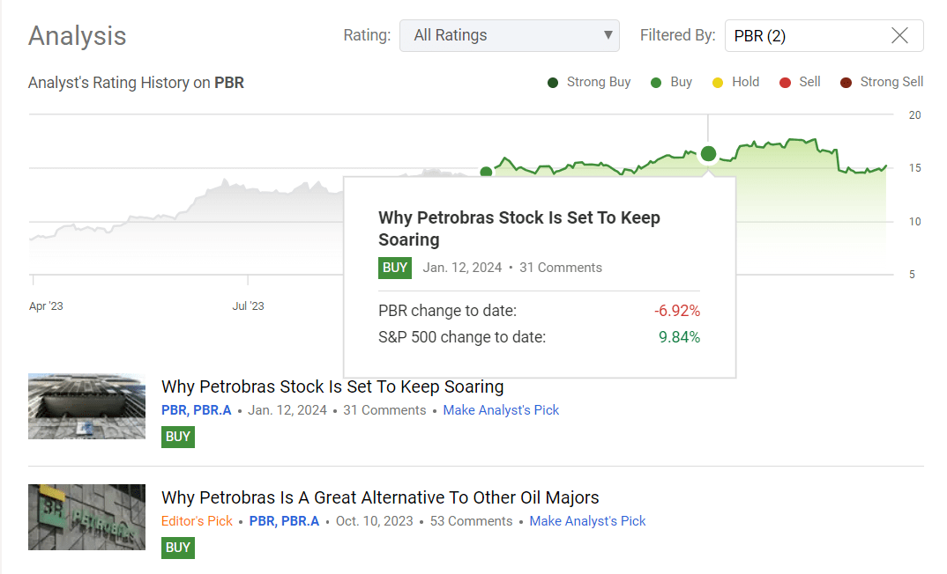Viewport: 947px width, 574px height.
Task: Click the Editor's Pick label
Action: pyautogui.click(x=197, y=521)
